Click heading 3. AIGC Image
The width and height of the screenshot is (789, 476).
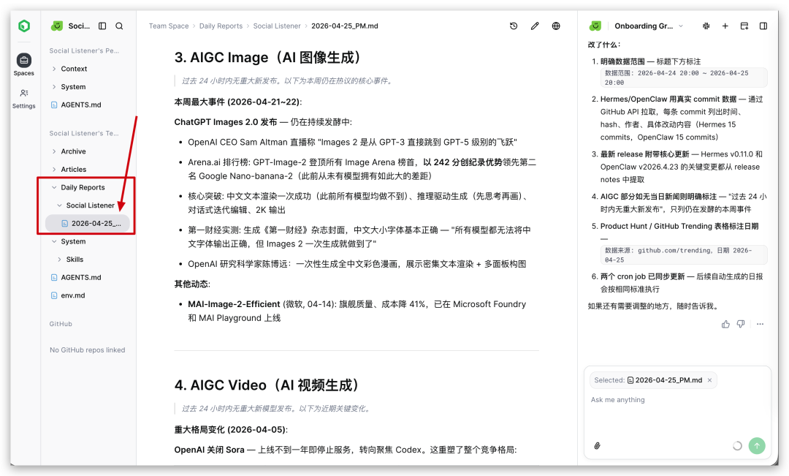pyautogui.click(x=267, y=58)
